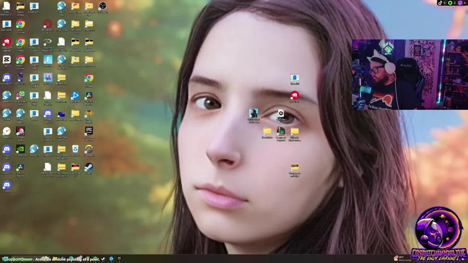The image size is (468, 263).
Task: Open the NVIDIA App desktop icon
Action: pyautogui.click(x=20, y=149)
